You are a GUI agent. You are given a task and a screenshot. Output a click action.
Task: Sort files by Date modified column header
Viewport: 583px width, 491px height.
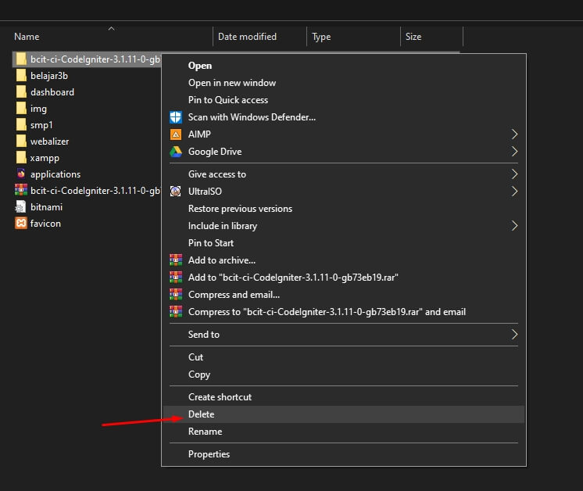pyautogui.click(x=247, y=37)
